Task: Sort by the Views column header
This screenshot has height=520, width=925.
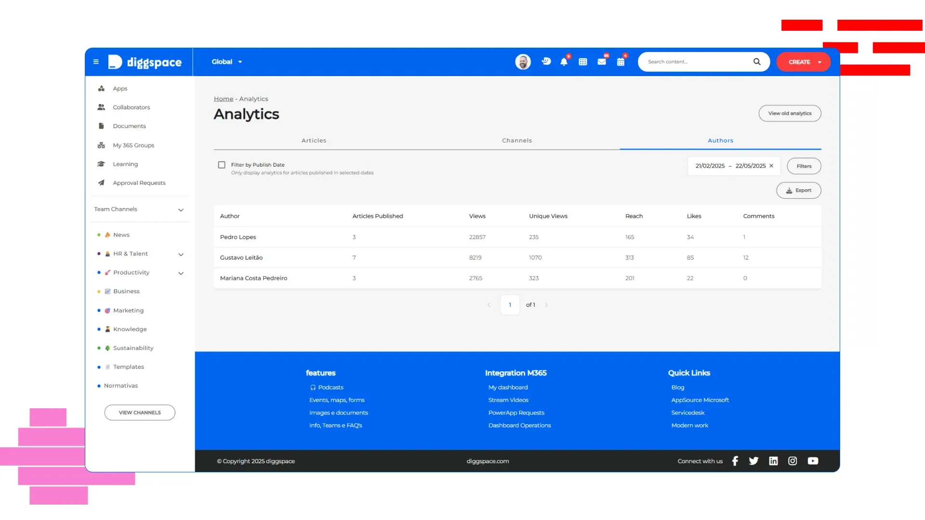Action: (477, 216)
